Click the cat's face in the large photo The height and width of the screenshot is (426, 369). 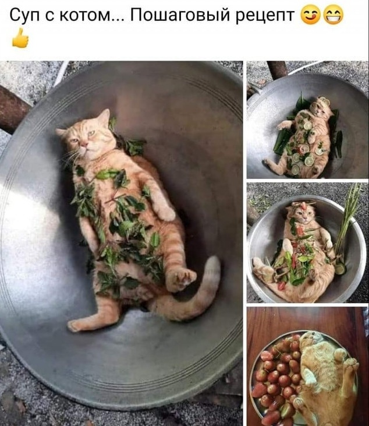[87, 137]
